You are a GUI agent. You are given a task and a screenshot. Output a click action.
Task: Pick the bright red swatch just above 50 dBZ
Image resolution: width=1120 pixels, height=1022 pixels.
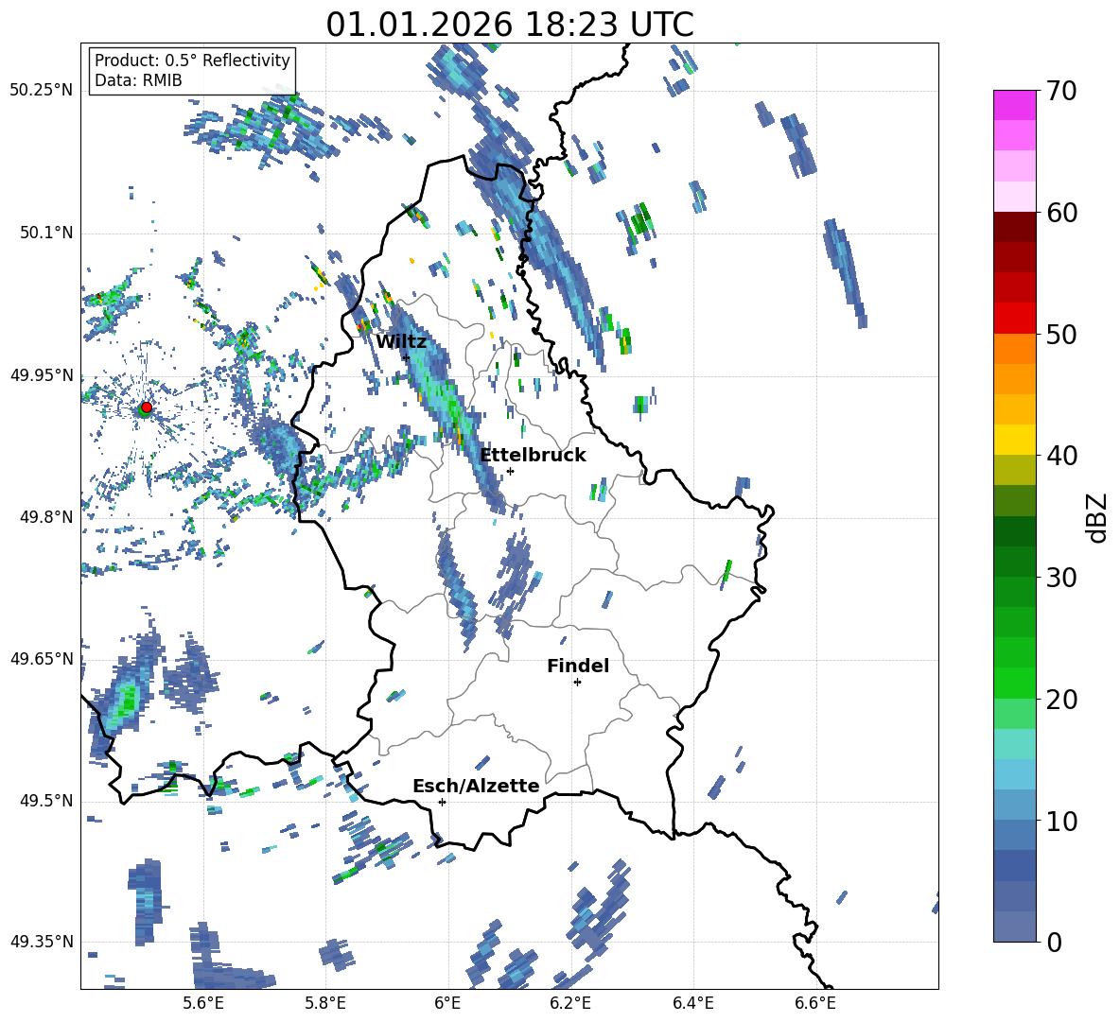(x=1015, y=319)
